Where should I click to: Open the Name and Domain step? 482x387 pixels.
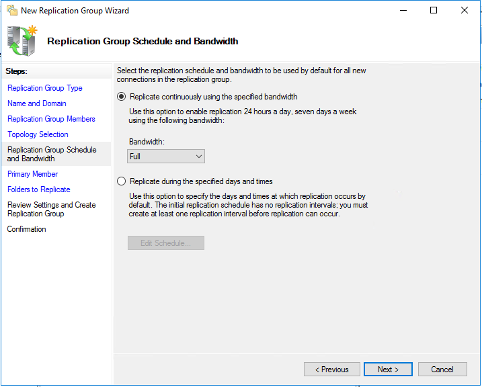tap(37, 103)
